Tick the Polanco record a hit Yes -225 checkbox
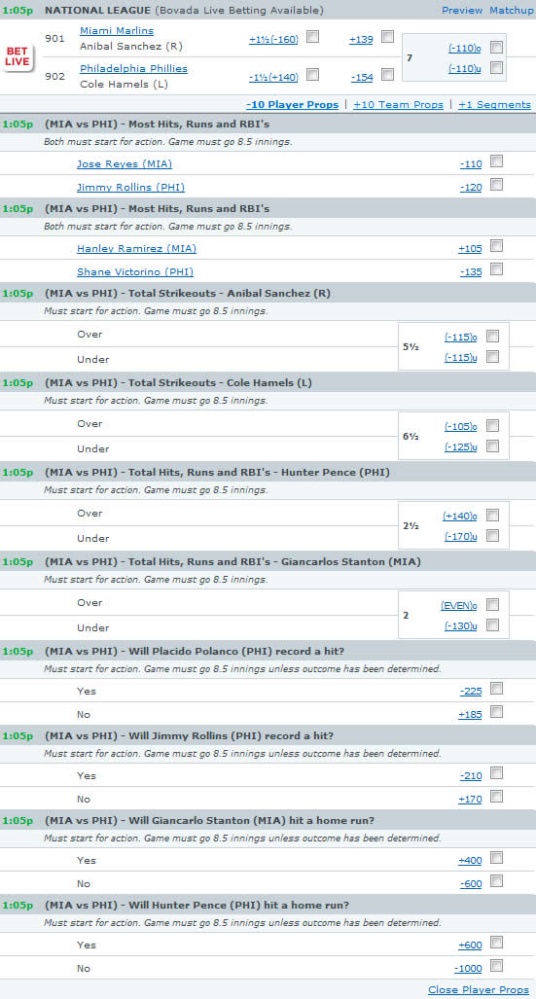 496,688
